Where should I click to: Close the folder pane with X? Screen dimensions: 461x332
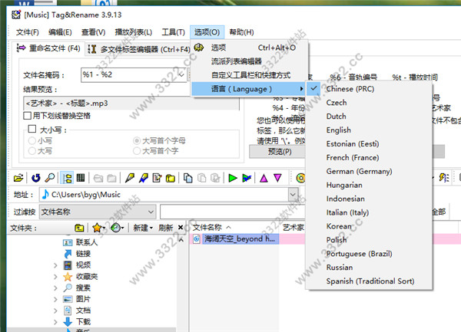tap(181, 228)
